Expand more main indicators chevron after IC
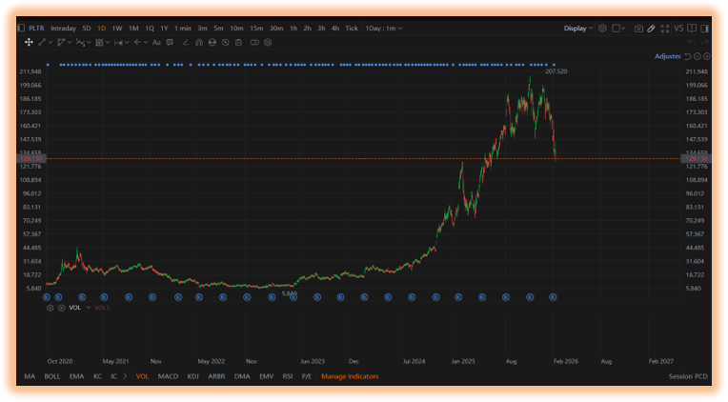Screen dimensions: 728x402 point(125,376)
